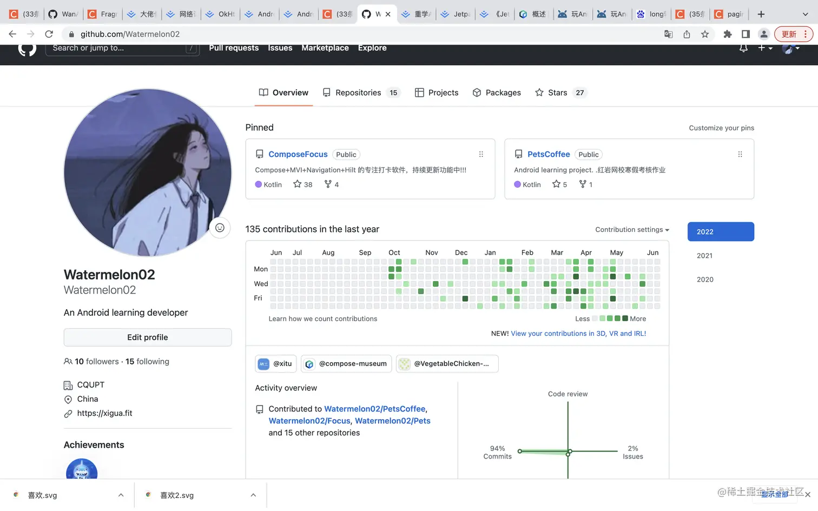Open Learn how we count contributions
Image resolution: width=818 pixels, height=511 pixels.
[x=323, y=319]
